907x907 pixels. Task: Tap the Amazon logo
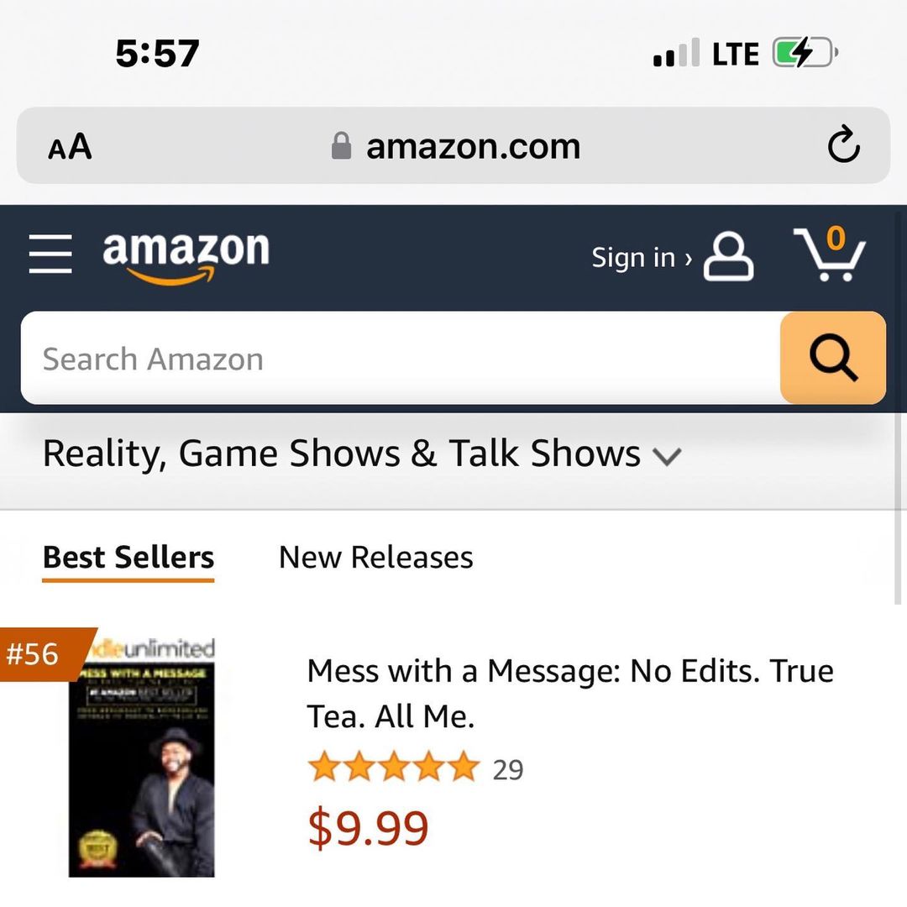click(x=186, y=257)
